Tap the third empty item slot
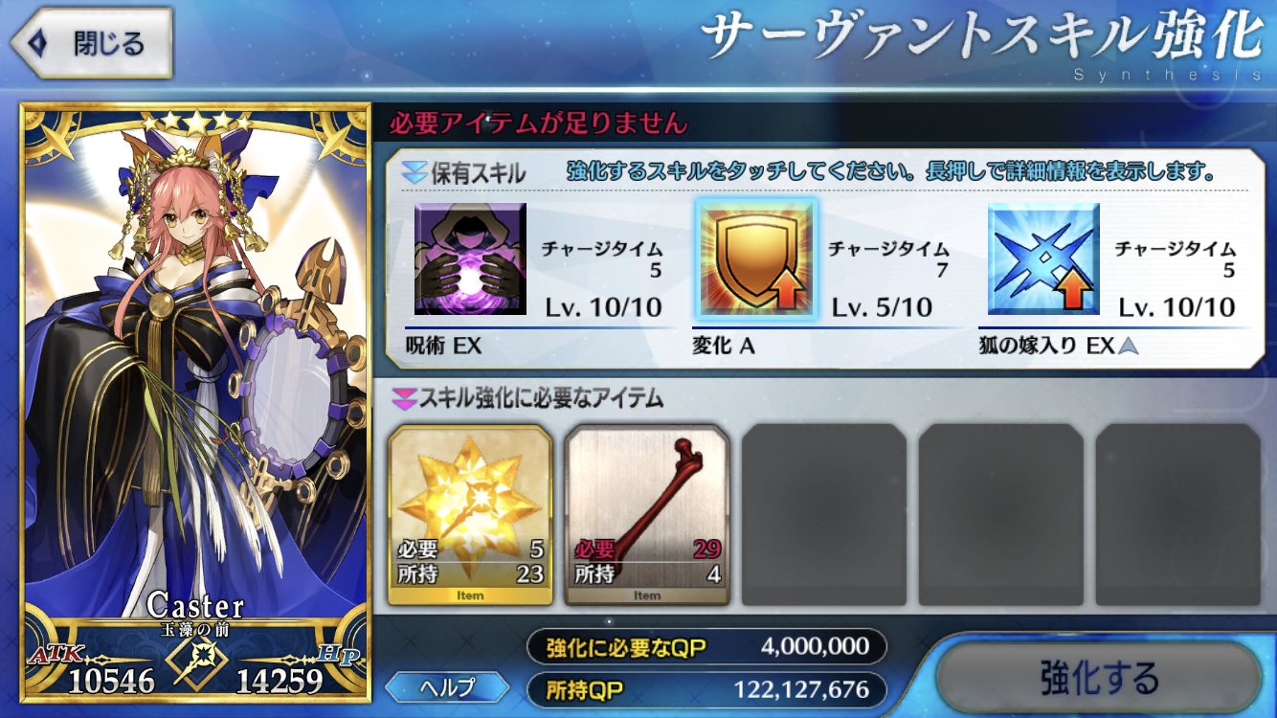The width and height of the screenshot is (1277, 718). pyautogui.click(x=824, y=515)
